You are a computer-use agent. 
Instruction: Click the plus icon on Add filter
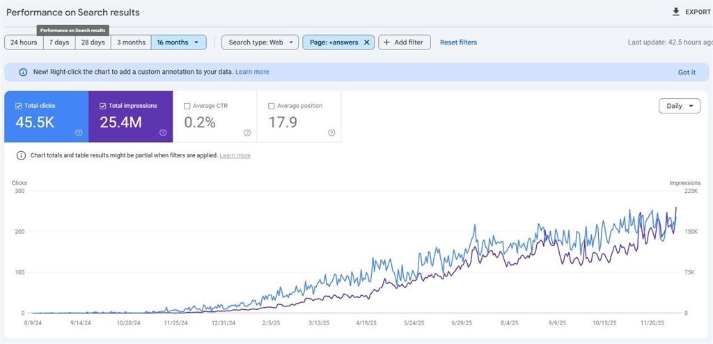pos(386,42)
